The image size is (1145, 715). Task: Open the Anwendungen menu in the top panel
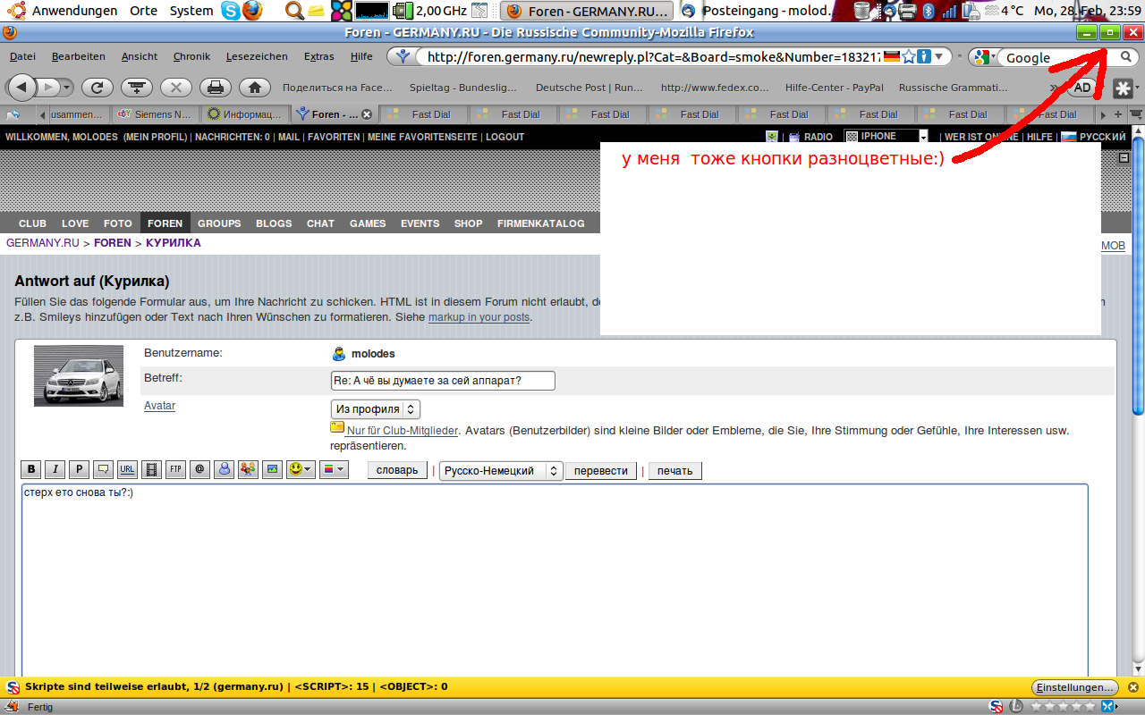74,11
